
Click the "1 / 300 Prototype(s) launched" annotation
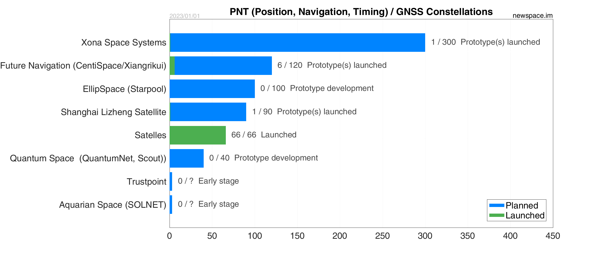tap(485, 42)
